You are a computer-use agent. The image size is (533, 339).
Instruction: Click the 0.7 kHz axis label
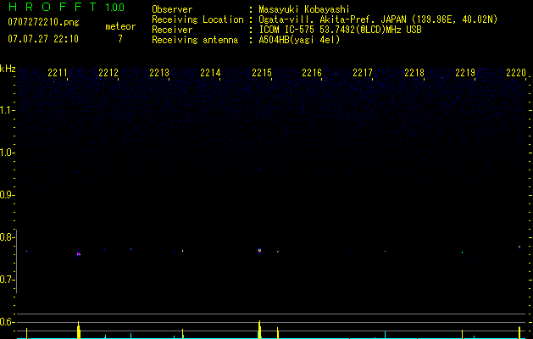[x=7, y=280]
